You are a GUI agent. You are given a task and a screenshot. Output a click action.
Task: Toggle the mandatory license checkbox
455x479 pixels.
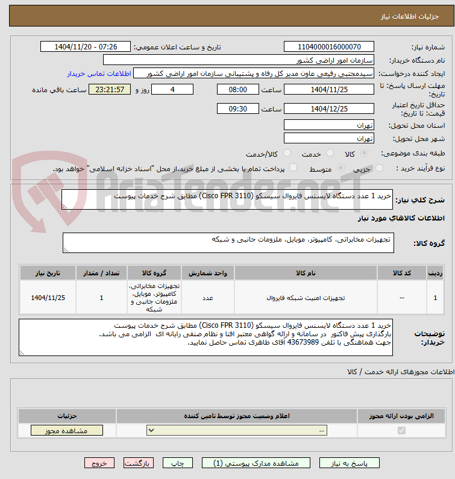tap(401, 430)
